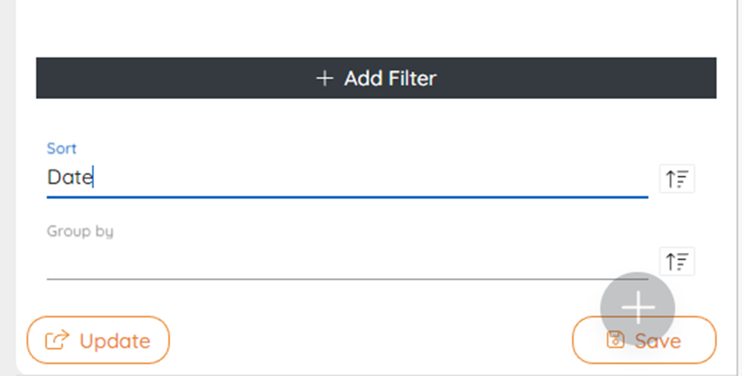Screen dimensions: 742x376
Task: Open the empty Group by field
Action: pyautogui.click(x=347, y=261)
